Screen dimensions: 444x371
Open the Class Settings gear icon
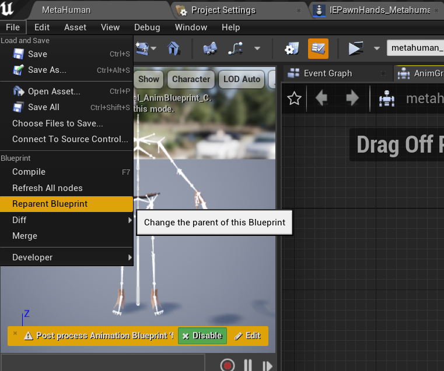(x=292, y=48)
